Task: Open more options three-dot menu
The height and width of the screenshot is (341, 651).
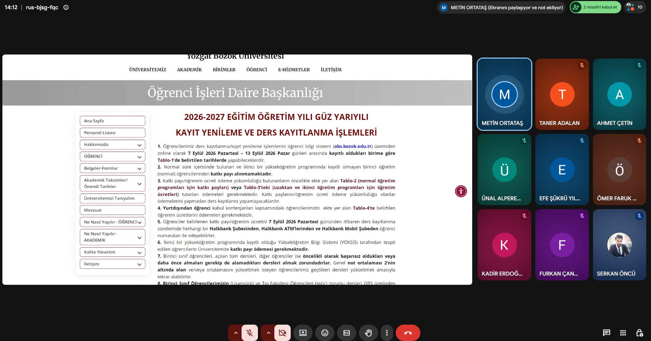Action: pos(387,333)
